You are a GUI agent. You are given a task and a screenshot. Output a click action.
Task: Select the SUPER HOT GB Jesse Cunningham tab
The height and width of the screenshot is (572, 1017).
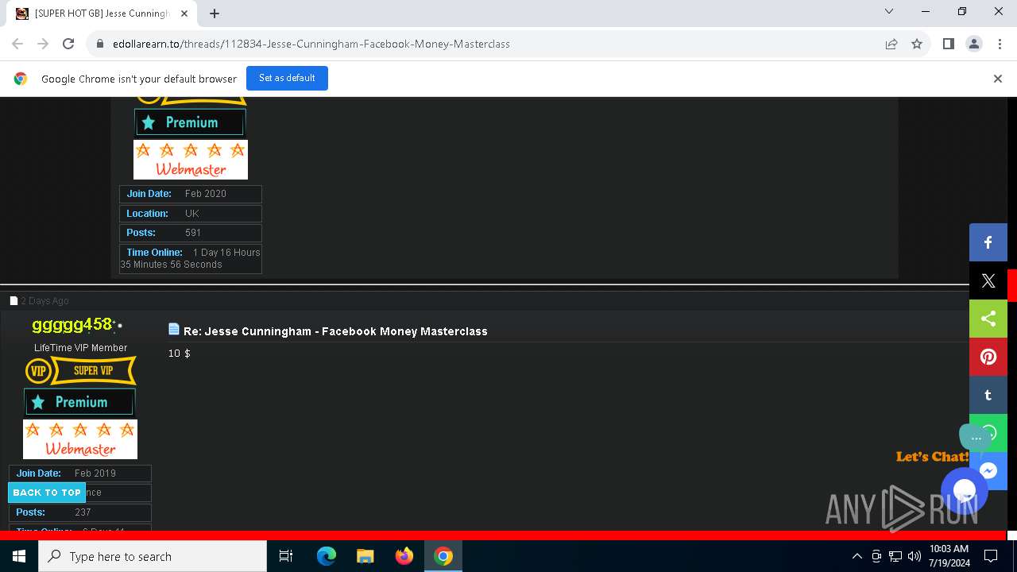point(102,14)
